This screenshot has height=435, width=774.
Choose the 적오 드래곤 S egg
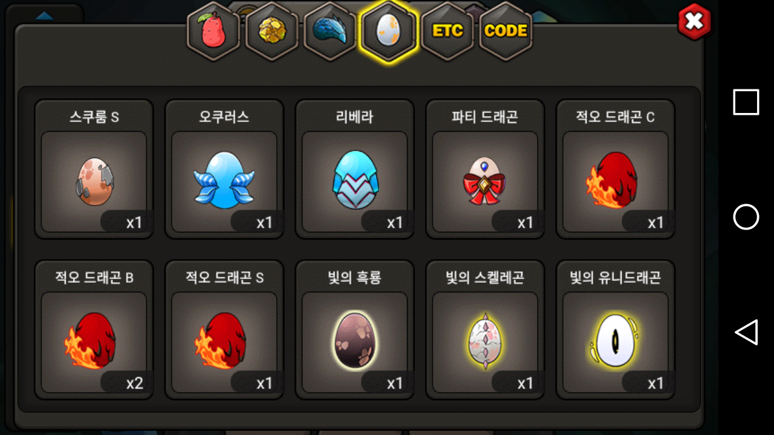(224, 330)
